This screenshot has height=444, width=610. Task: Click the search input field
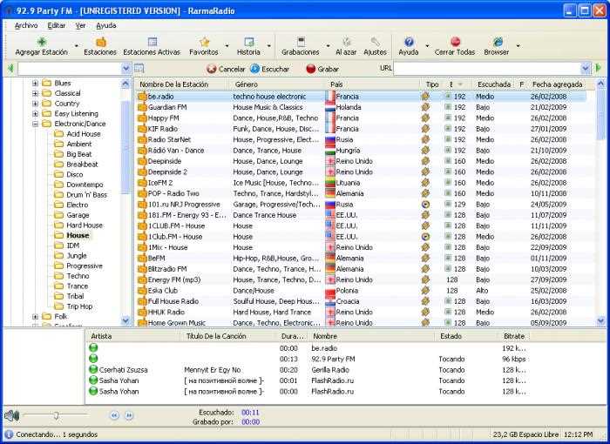click(70, 69)
